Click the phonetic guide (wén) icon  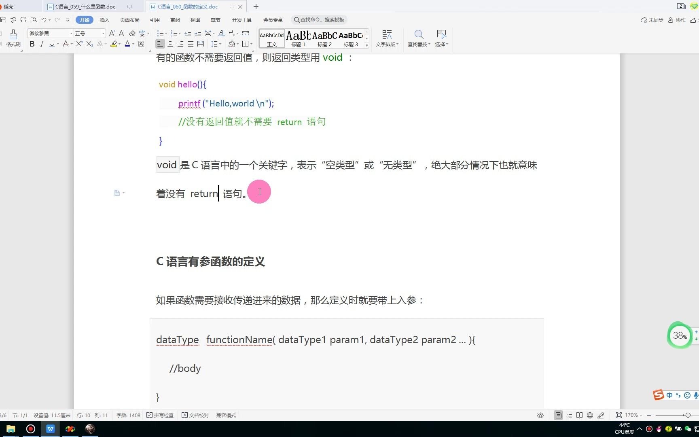(x=142, y=33)
